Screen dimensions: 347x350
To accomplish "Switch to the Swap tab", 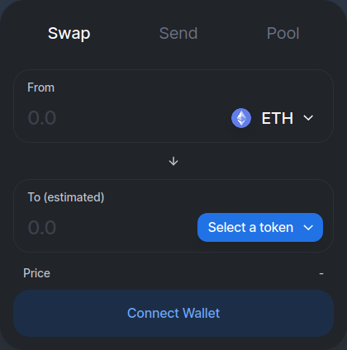I will coord(69,34).
